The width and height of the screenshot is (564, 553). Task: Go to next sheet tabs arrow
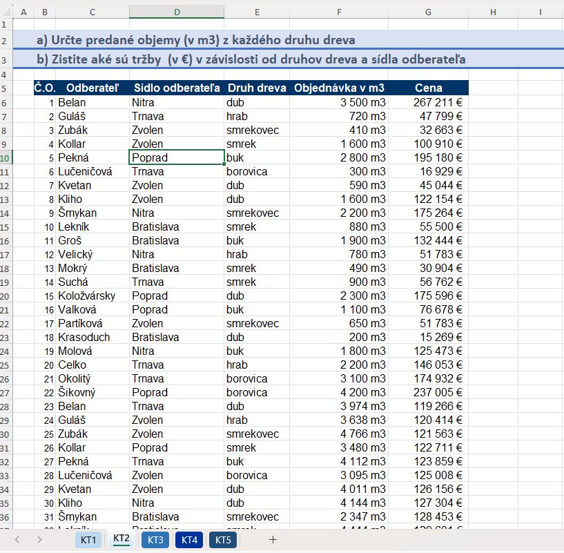coord(39,539)
